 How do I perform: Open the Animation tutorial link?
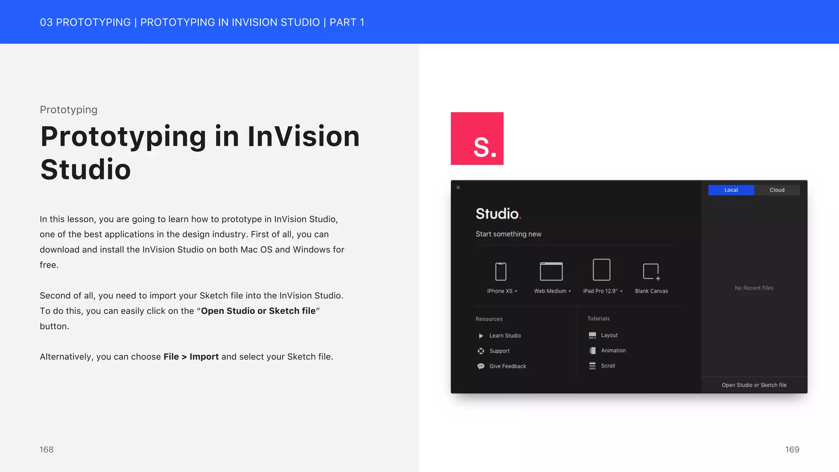point(613,350)
